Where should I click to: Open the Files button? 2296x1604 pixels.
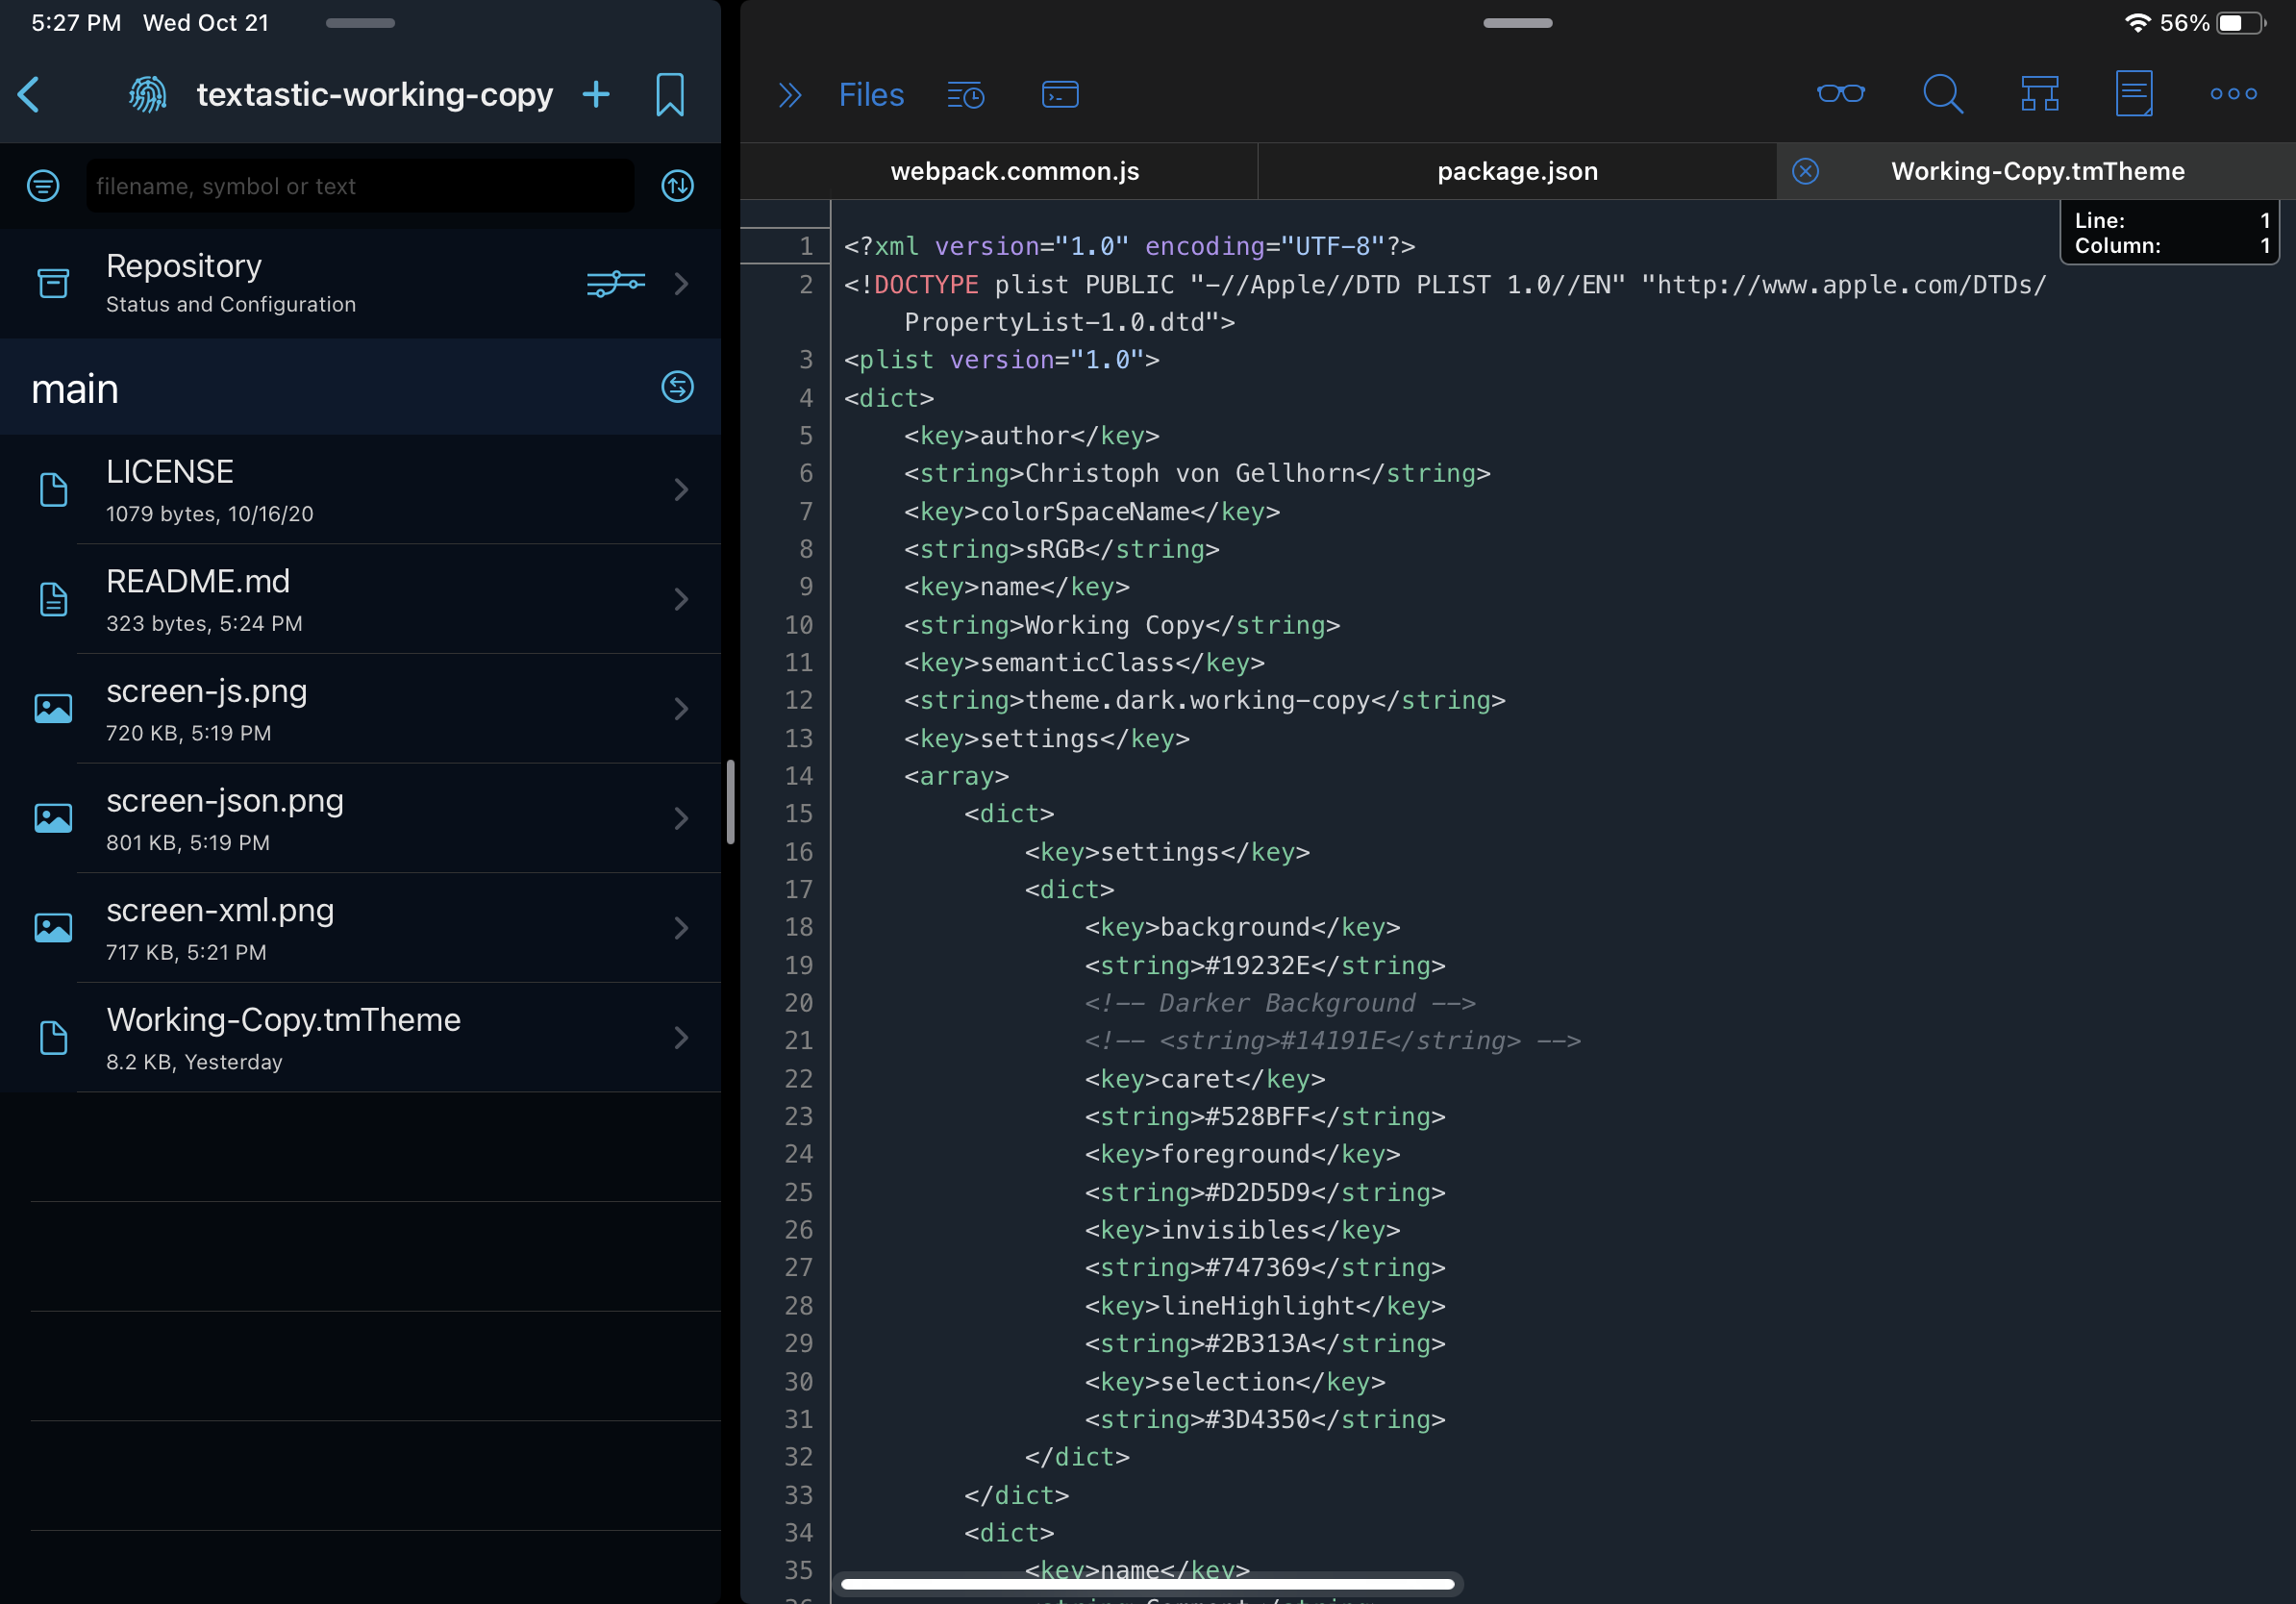(x=871, y=95)
